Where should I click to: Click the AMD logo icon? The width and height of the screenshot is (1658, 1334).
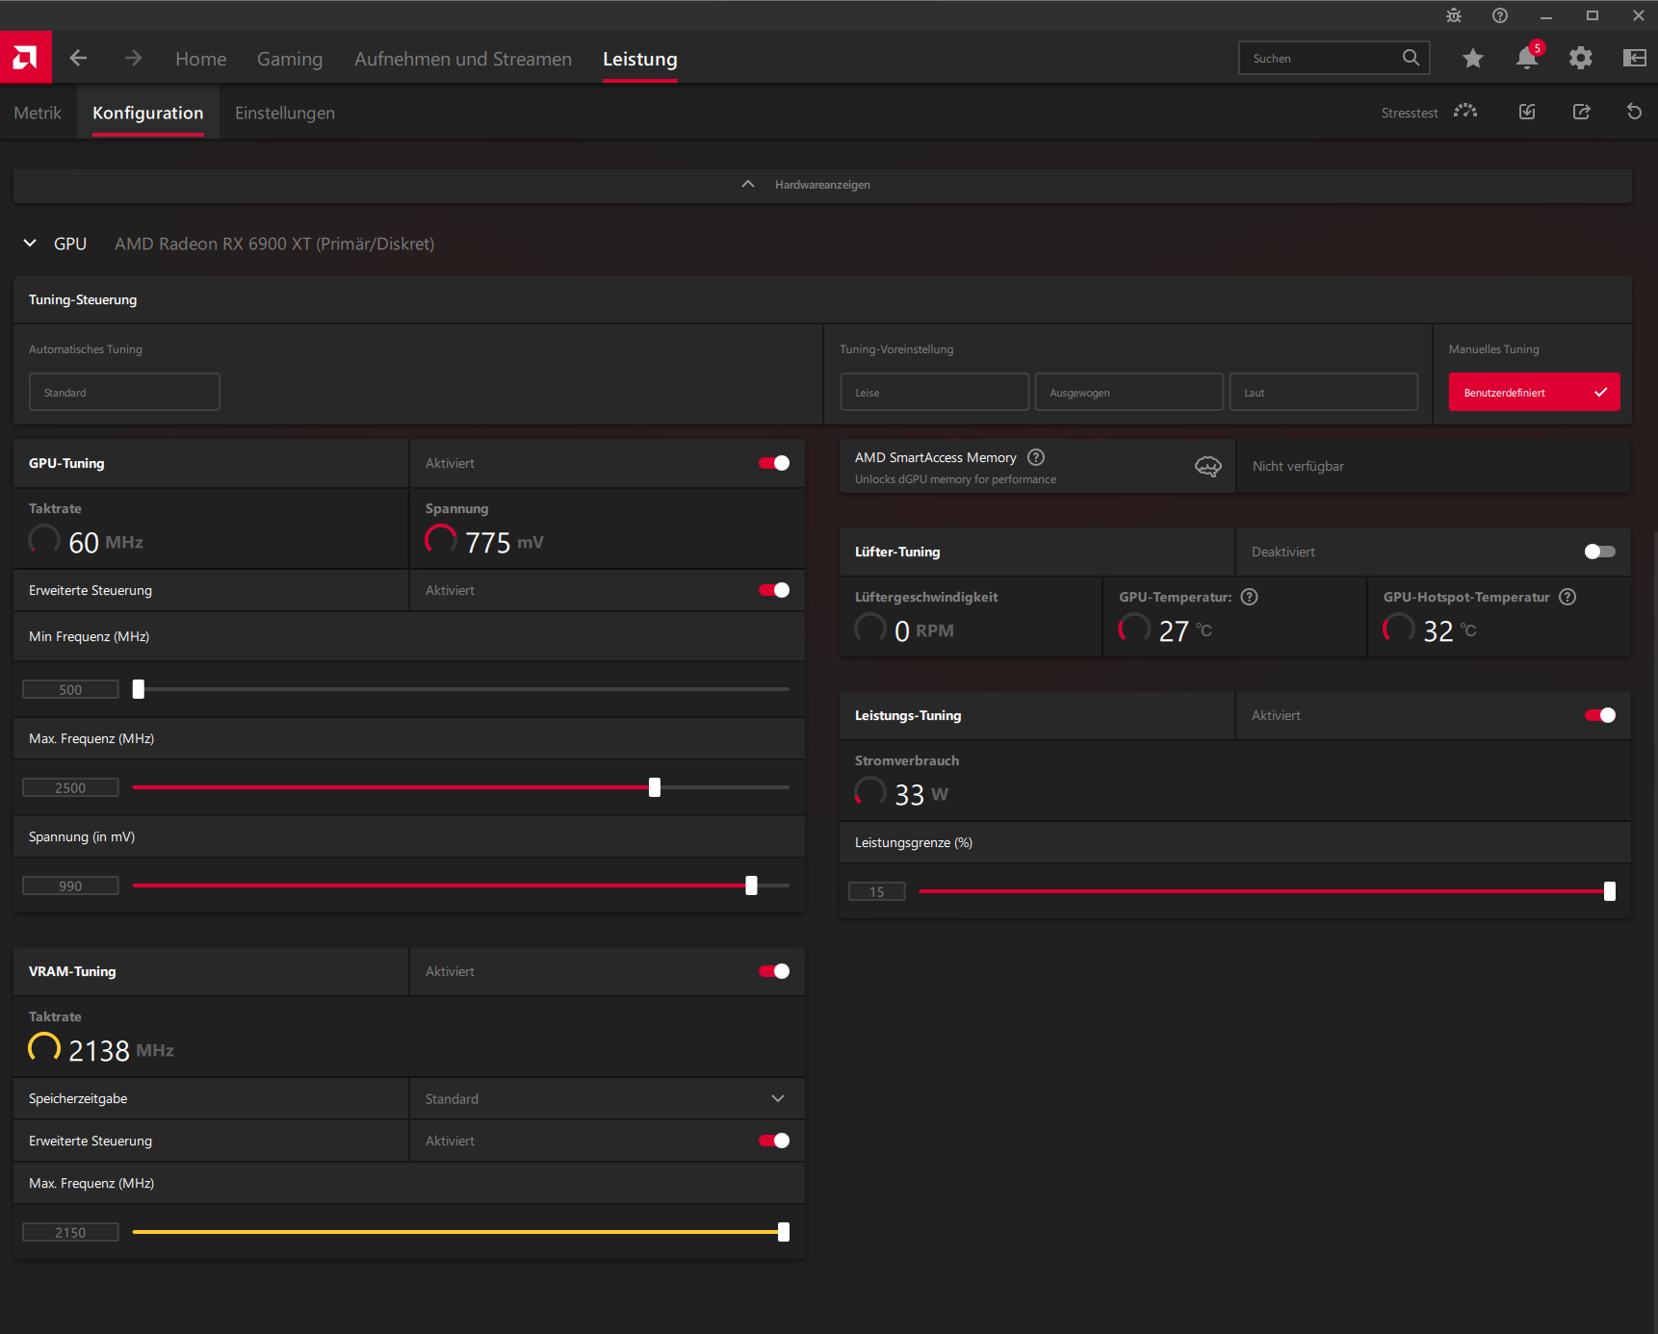(x=26, y=58)
